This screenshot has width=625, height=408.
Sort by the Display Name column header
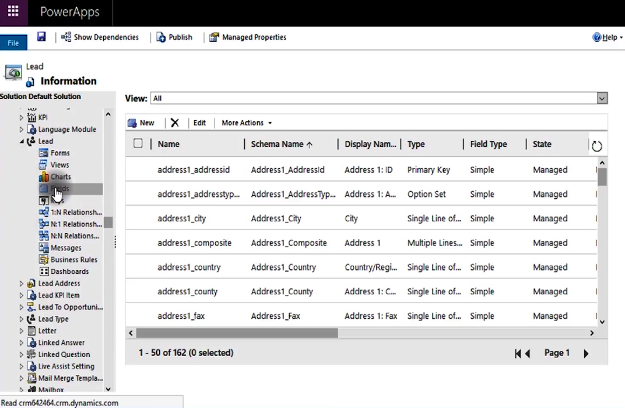370,144
